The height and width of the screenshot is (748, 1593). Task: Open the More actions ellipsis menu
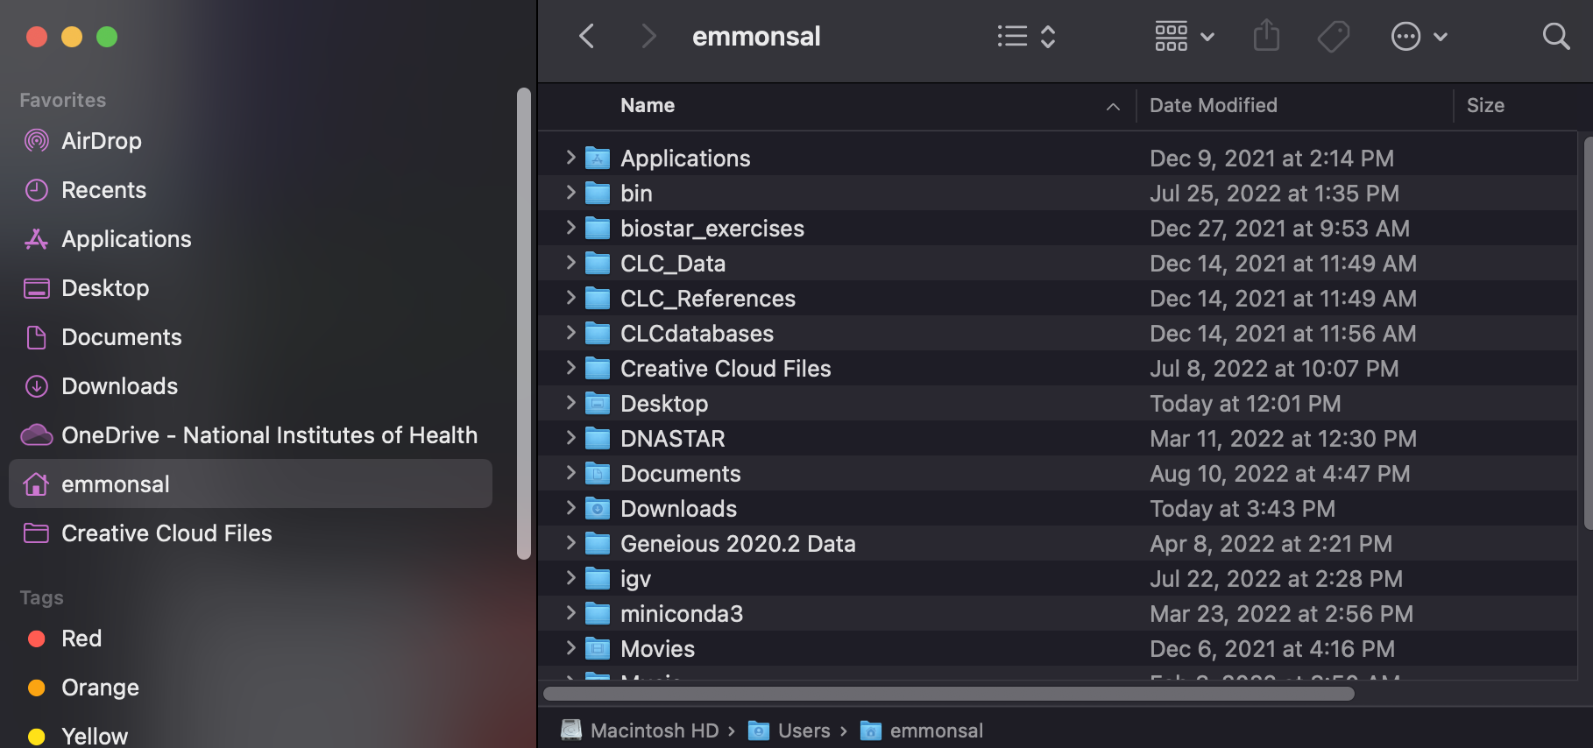pyautogui.click(x=1419, y=36)
